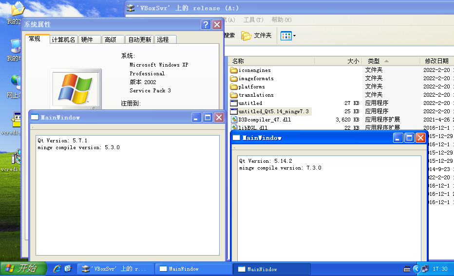Screen dimensions: 454x276
Task: Click the 文件夹 label in Explorer toolbar
Action: click(x=263, y=35)
